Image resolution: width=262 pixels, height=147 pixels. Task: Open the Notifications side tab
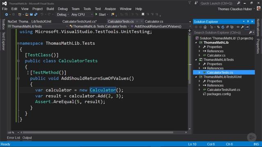(x=258, y=27)
